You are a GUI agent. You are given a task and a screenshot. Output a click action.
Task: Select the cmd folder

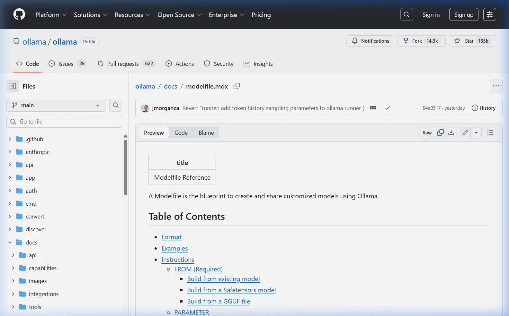(x=31, y=203)
